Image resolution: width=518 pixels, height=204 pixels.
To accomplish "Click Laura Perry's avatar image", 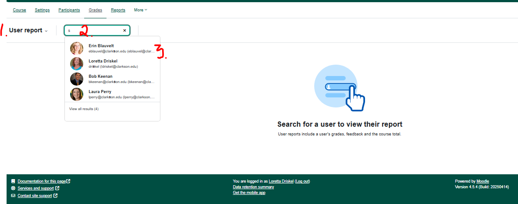I will point(77,94).
